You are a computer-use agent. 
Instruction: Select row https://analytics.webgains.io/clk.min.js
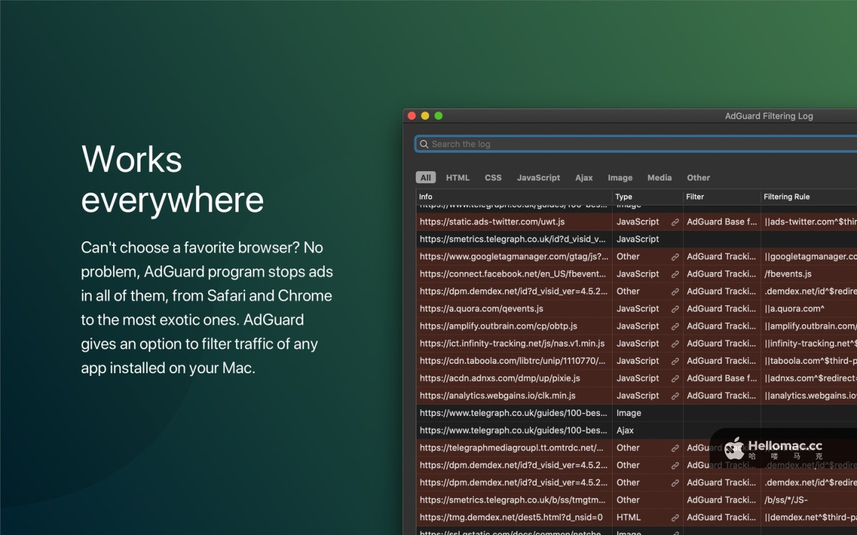point(636,396)
